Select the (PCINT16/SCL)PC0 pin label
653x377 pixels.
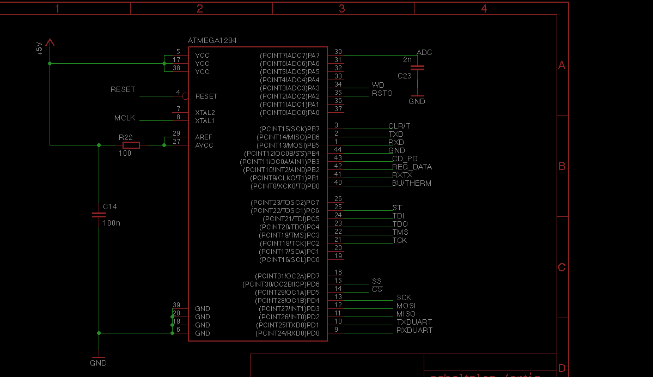pyautogui.click(x=289, y=259)
